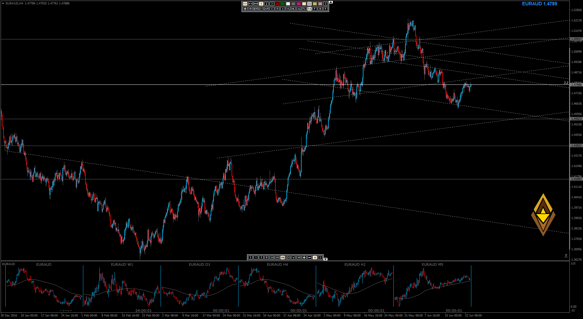The image size is (583, 319).
Task: Toggle the A autoscroll button
Action: (x=315, y=258)
